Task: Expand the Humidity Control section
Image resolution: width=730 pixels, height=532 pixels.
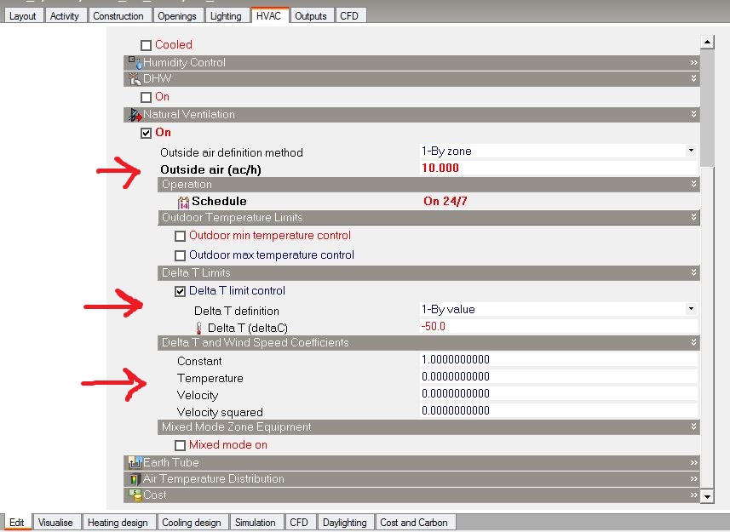Action: pyautogui.click(x=693, y=62)
